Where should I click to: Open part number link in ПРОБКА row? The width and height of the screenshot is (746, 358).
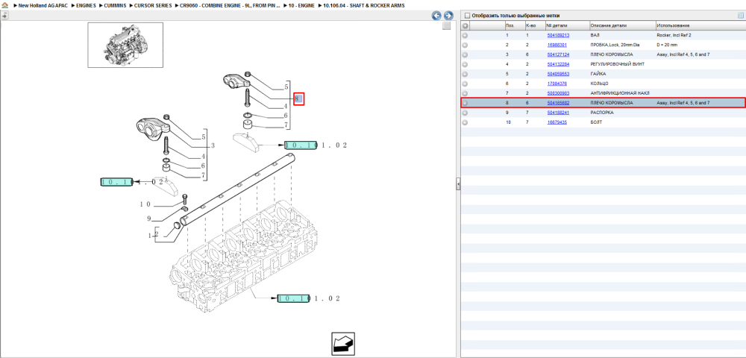(557, 45)
